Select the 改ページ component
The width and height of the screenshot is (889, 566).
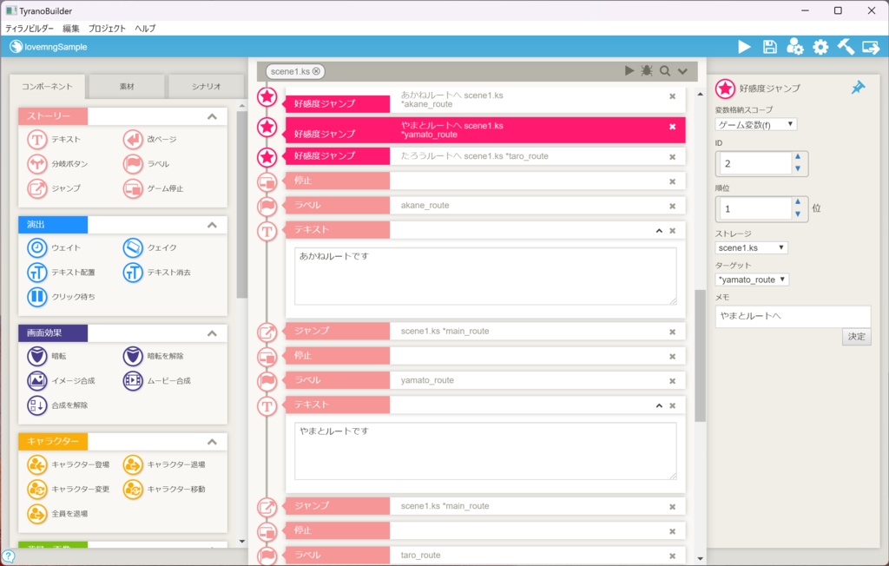pyautogui.click(x=149, y=140)
